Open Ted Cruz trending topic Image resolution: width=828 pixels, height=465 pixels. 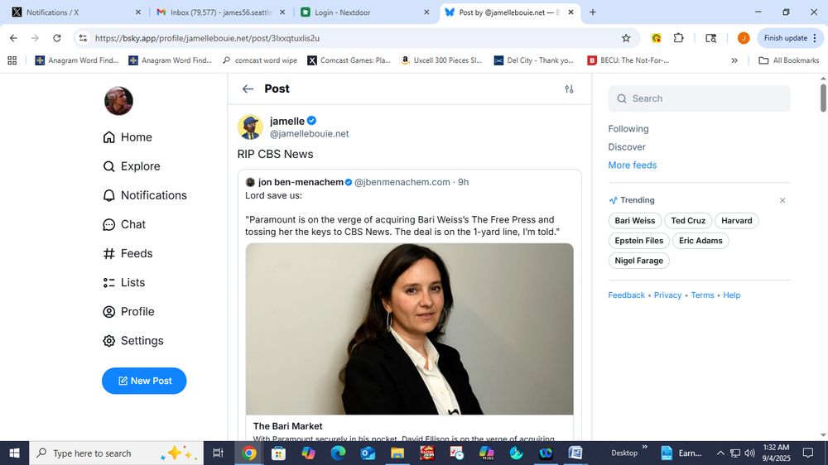[x=688, y=221]
